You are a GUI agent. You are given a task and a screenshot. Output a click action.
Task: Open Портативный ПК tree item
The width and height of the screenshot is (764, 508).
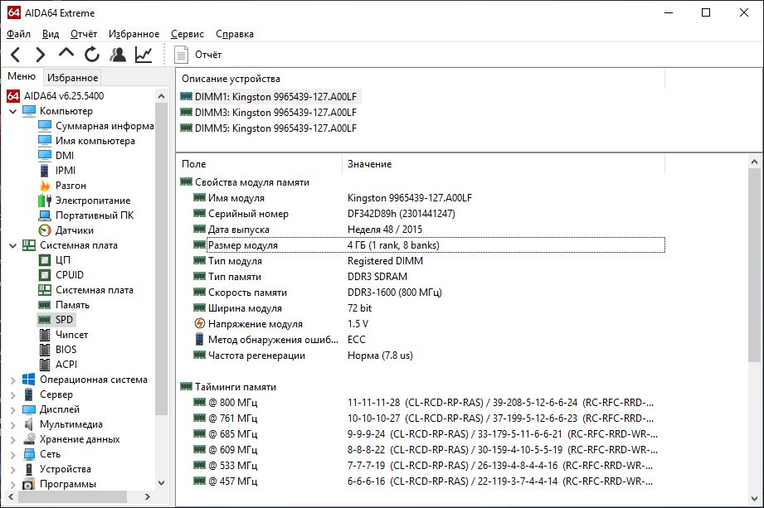coord(94,215)
